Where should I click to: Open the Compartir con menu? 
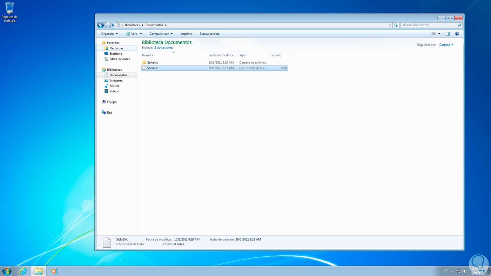point(161,34)
